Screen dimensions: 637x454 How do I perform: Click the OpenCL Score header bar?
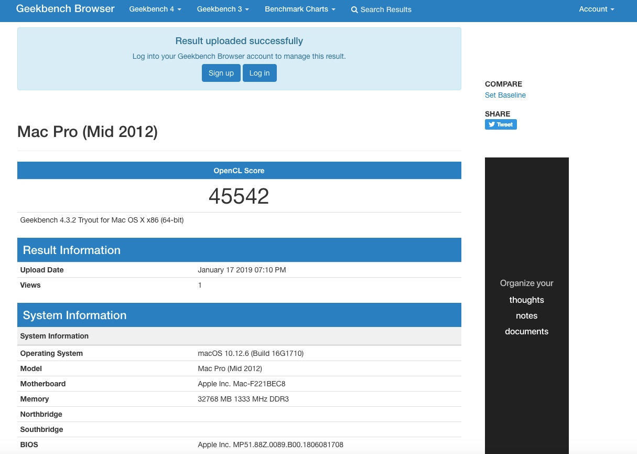(239, 170)
